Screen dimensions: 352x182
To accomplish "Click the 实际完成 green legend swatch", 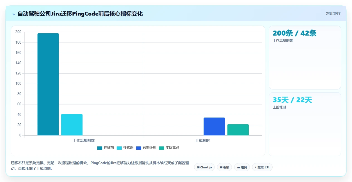I will (x=162, y=148).
